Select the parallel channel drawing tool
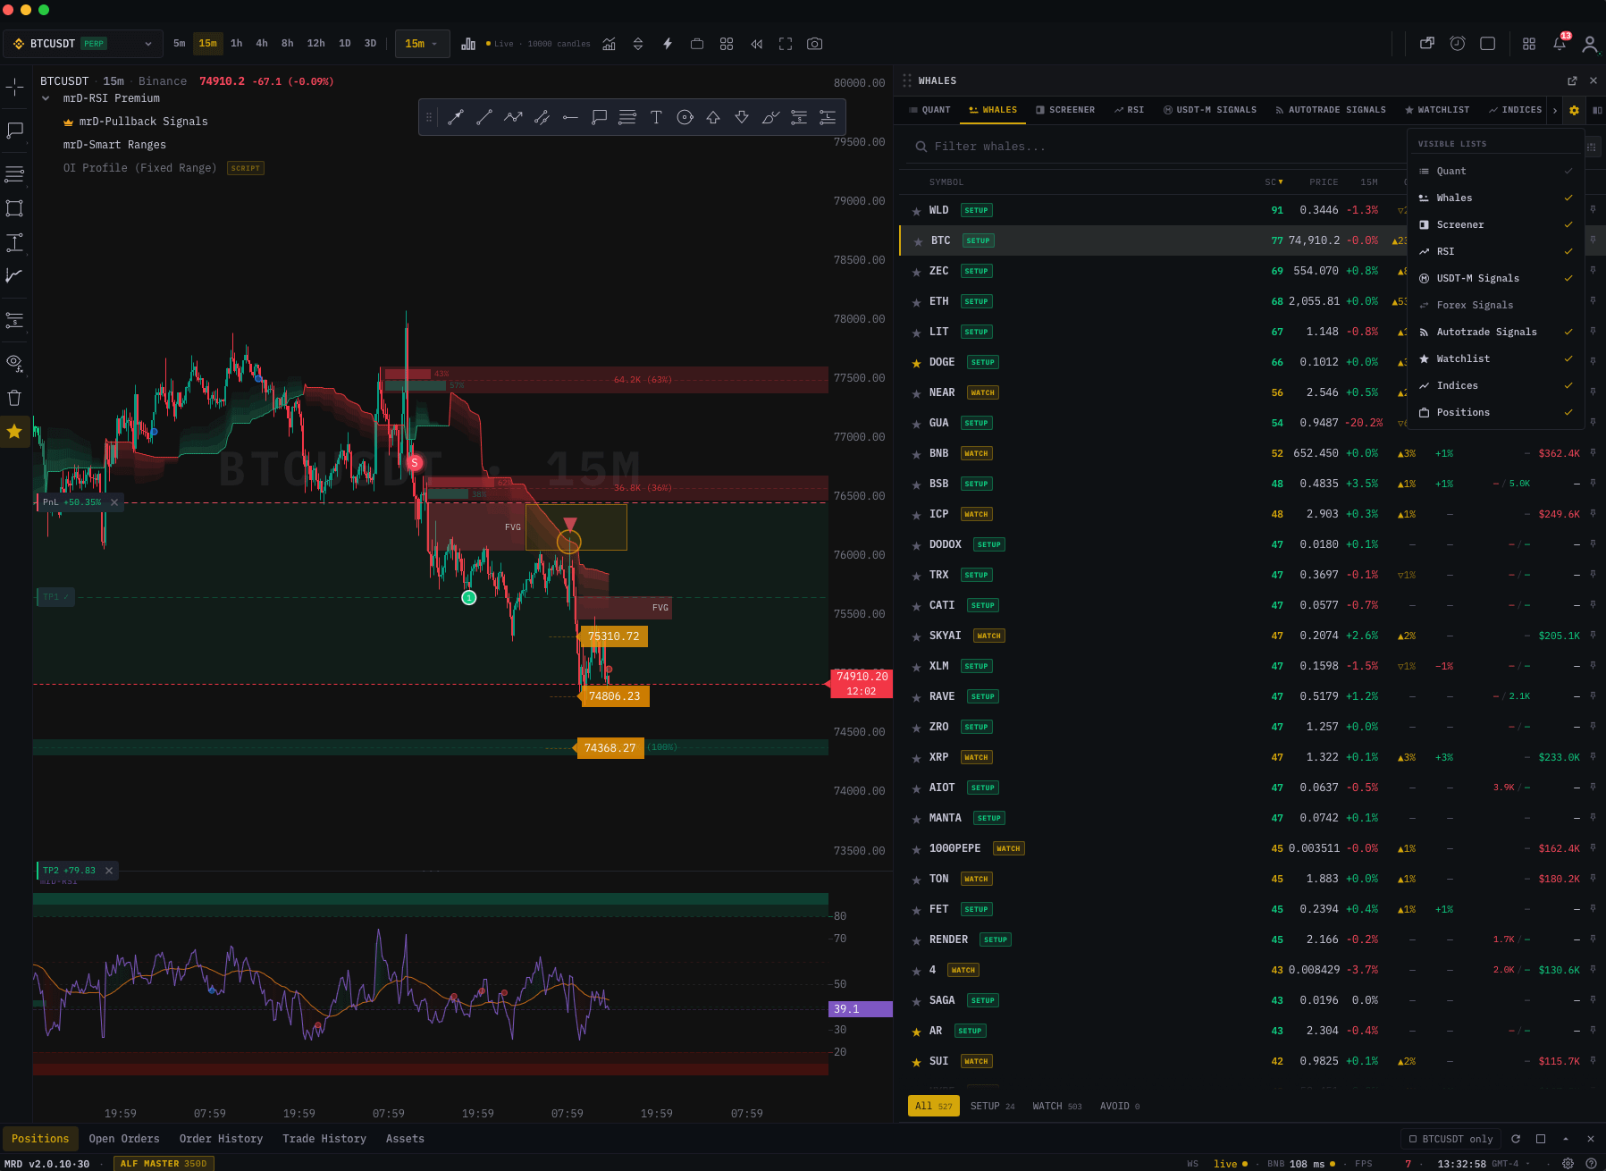Image resolution: width=1606 pixels, height=1171 pixels. (x=542, y=117)
